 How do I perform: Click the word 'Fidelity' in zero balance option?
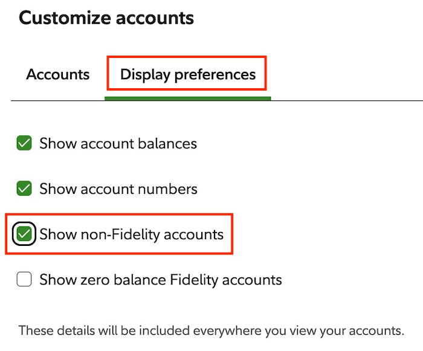(x=193, y=280)
